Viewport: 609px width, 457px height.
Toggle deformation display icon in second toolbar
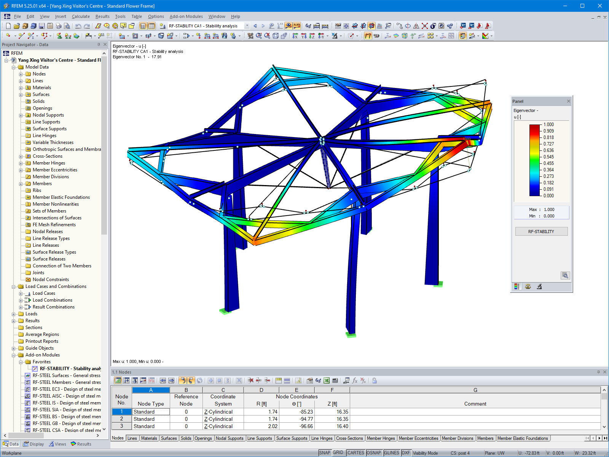pyautogui.click(x=368, y=36)
